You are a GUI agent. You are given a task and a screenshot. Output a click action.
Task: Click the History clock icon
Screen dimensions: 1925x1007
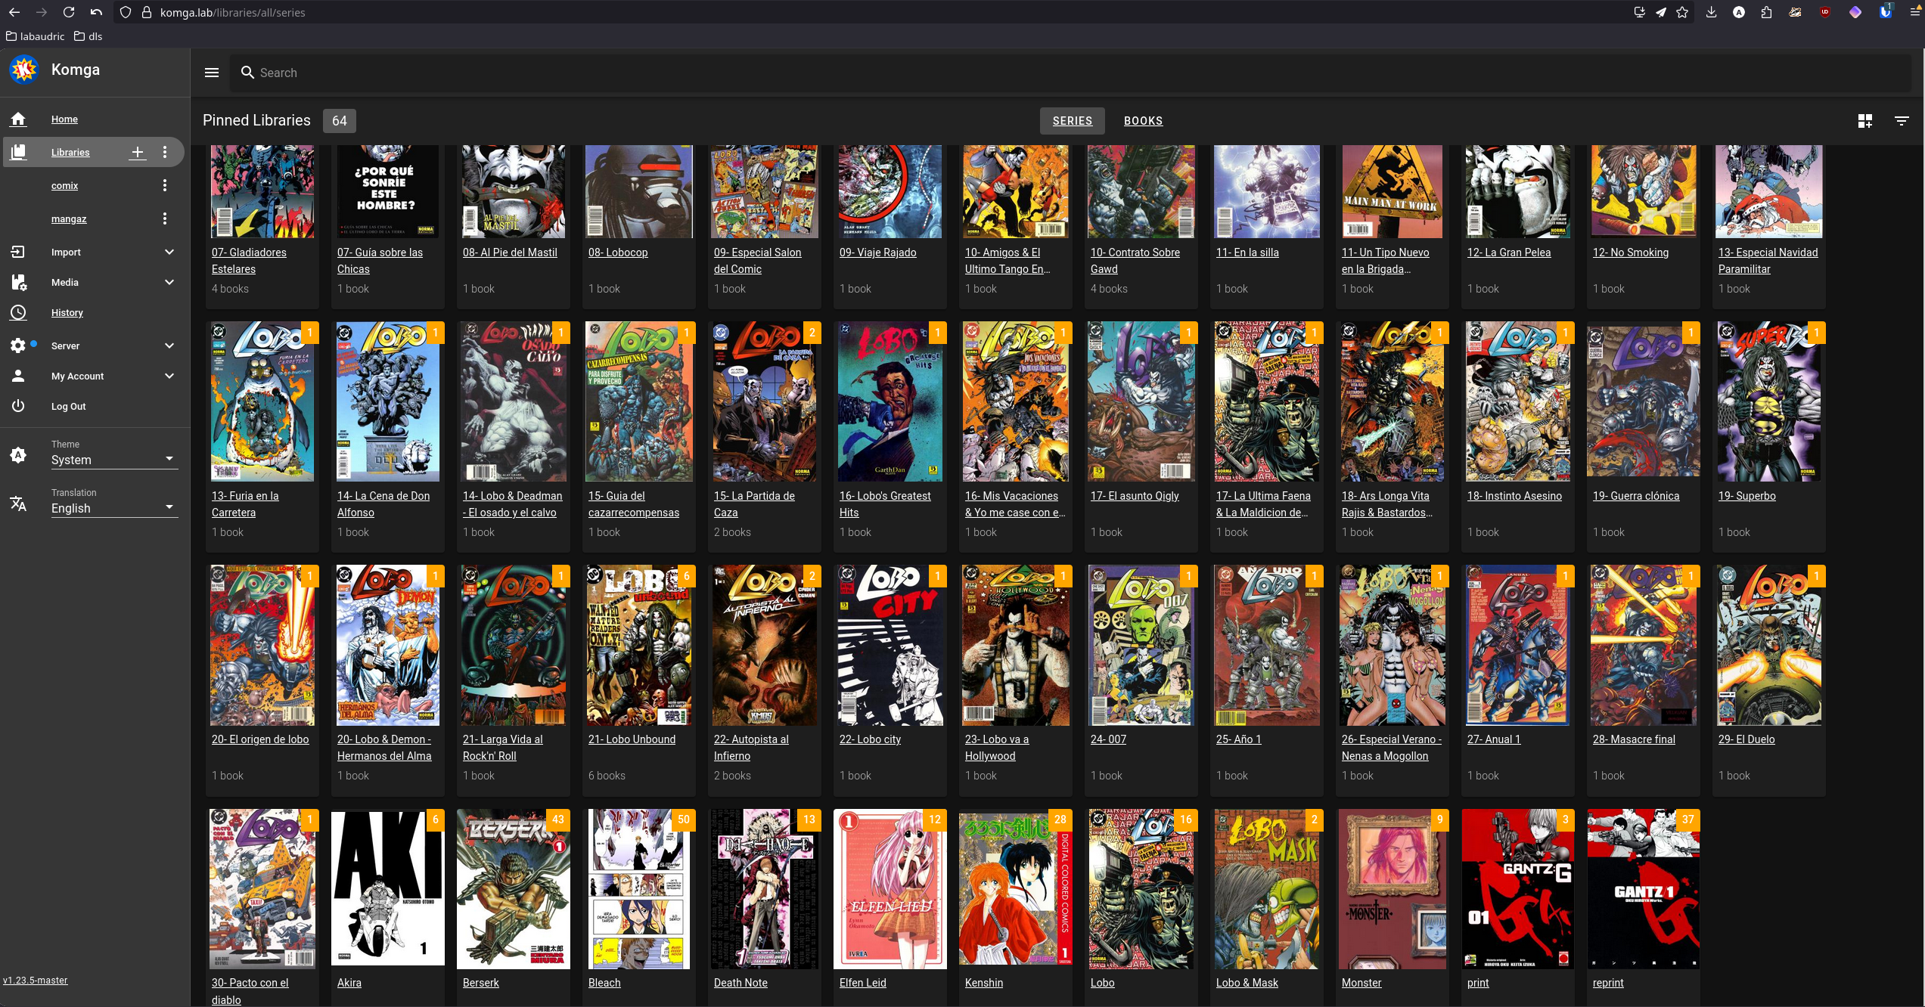[18, 312]
